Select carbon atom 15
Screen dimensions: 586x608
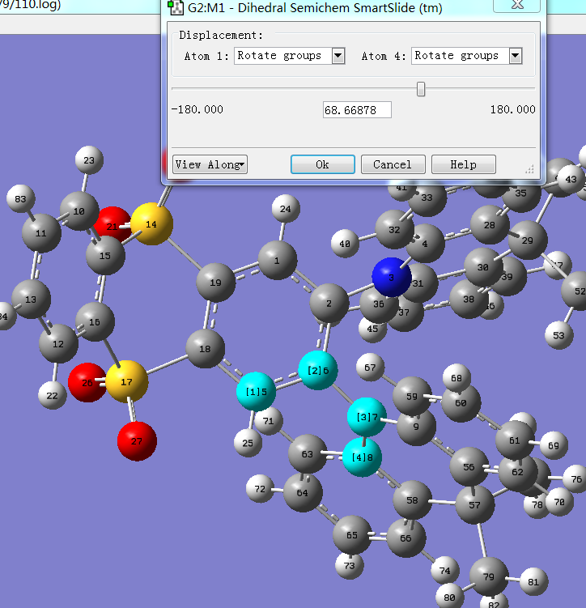[x=105, y=256]
